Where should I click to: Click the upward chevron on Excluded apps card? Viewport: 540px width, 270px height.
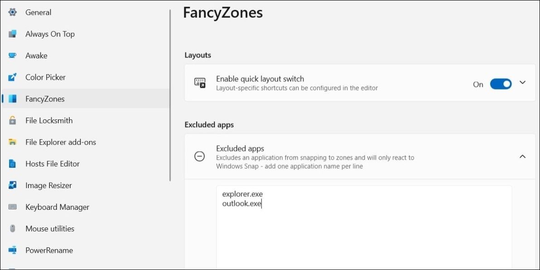(x=522, y=156)
